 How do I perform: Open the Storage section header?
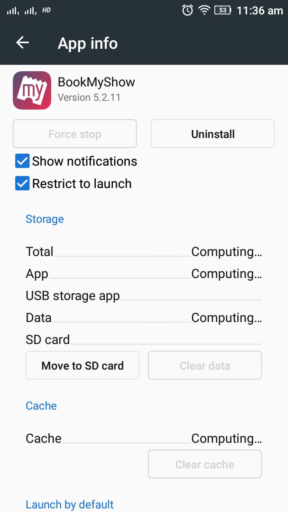tap(45, 219)
